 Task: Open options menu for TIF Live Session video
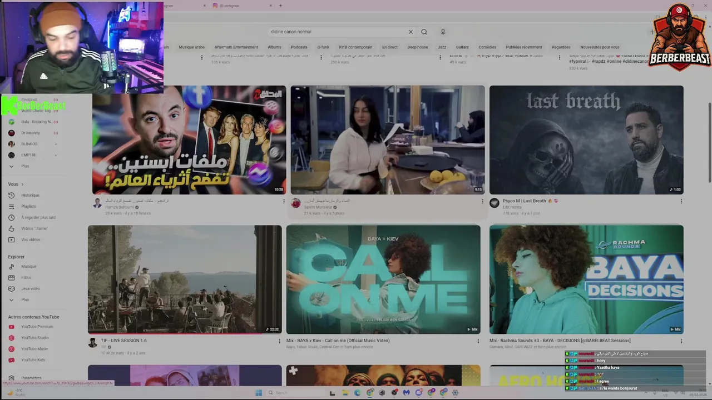click(280, 341)
